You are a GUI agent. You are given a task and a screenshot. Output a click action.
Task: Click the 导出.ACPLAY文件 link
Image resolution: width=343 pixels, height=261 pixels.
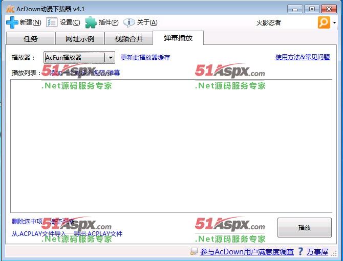tap(98, 234)
